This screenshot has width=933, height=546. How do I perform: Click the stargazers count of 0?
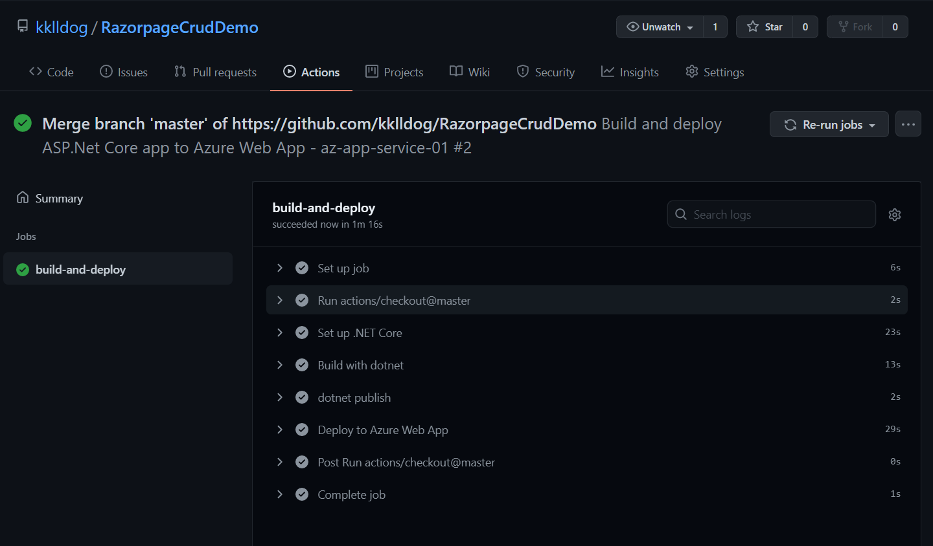(x=805, y=27)
